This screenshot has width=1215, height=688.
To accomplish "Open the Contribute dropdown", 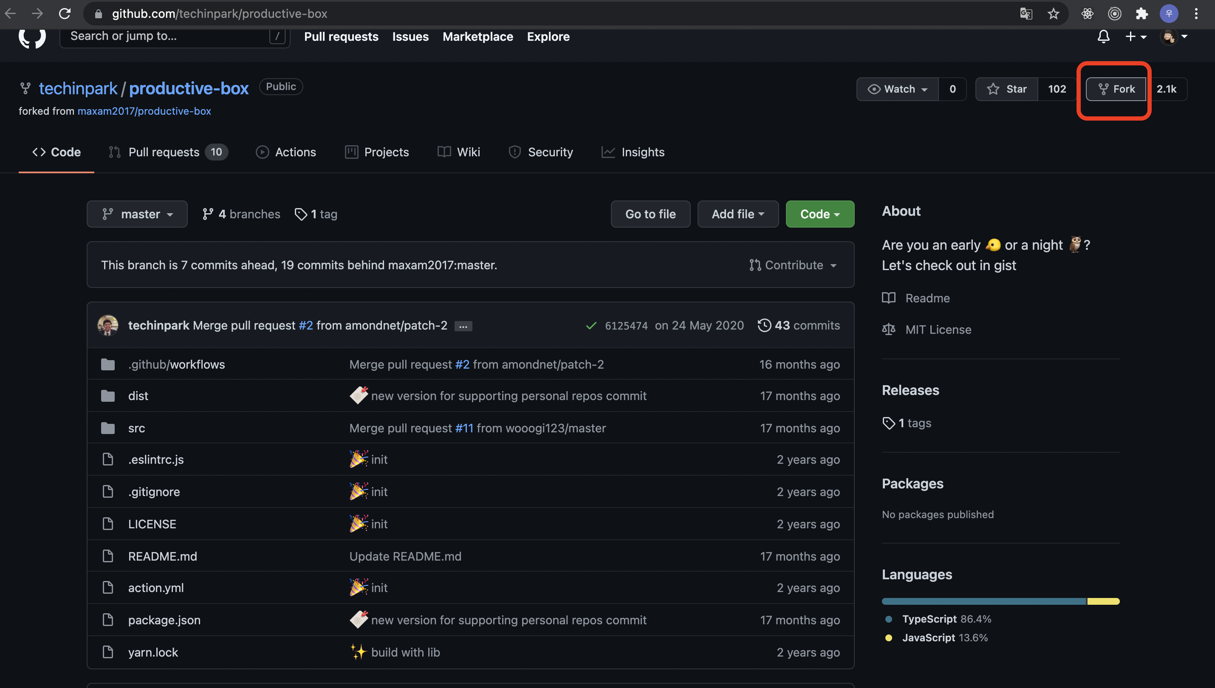I will pos(793,265).
